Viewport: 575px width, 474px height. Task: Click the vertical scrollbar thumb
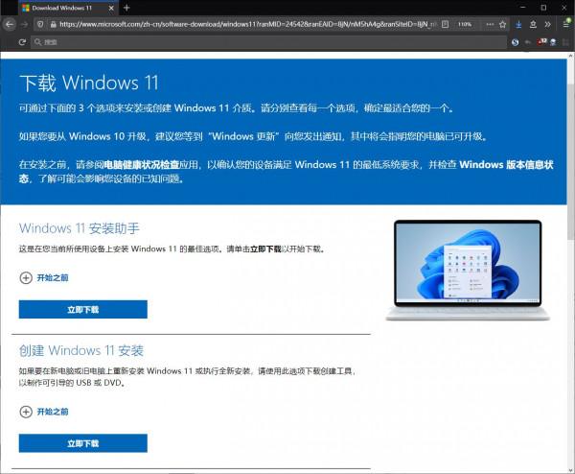pyautogui.click(x=570, y=161)
